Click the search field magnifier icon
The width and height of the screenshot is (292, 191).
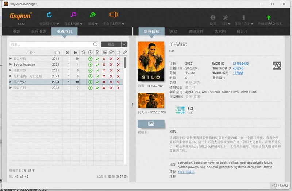point(95,44)
